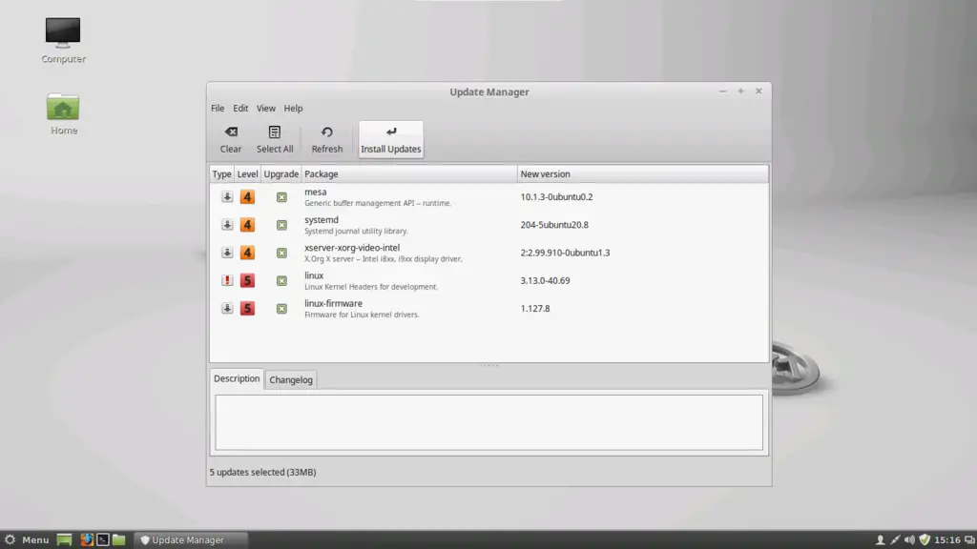Image resolution: width=977 pixels, height=549 pixels.
Task: Launch the Terminal from the panel
Action: [x=103, y=539]
